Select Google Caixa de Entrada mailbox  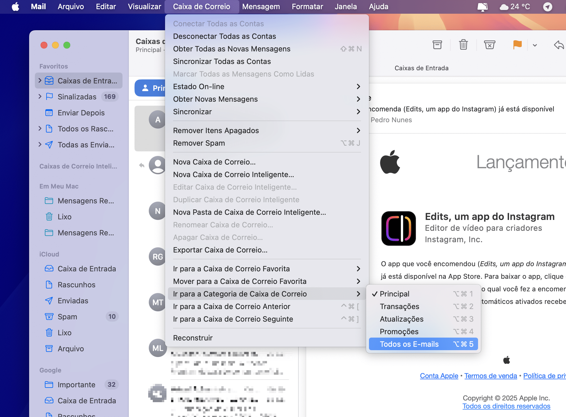click(x=79, y=401)
